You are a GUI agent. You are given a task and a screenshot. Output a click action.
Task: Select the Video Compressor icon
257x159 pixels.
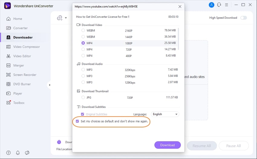(8, 47)
